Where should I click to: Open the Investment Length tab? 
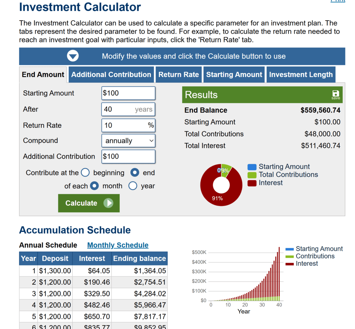point(301,75)
